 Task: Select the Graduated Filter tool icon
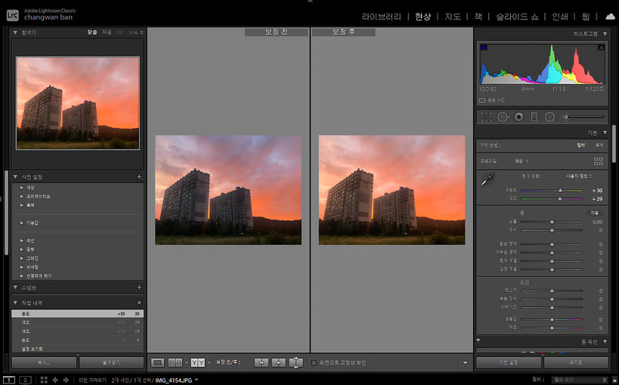534,117
